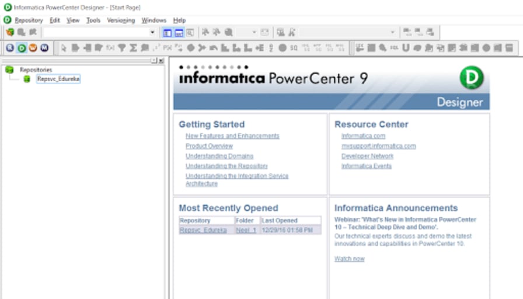Screen dimensions: 523x299
Task: Click the Filter funnel transformation icon
Action: 122,48
